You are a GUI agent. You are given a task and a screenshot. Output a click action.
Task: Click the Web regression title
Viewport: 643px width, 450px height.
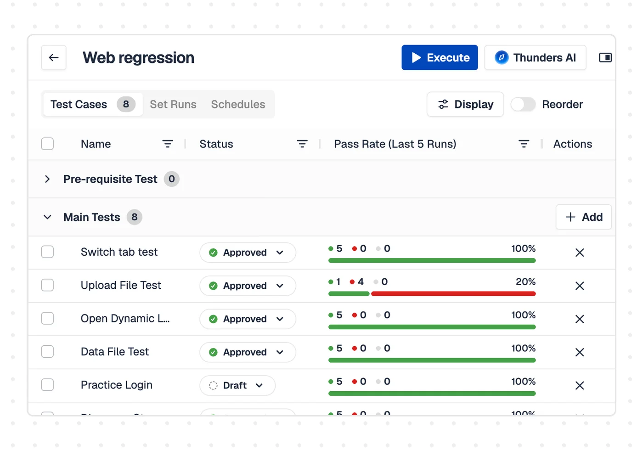138,57
